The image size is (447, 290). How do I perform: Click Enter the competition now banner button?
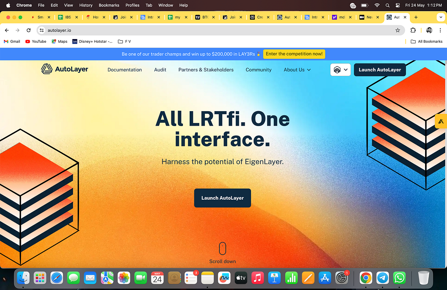[x=294, y=54]
